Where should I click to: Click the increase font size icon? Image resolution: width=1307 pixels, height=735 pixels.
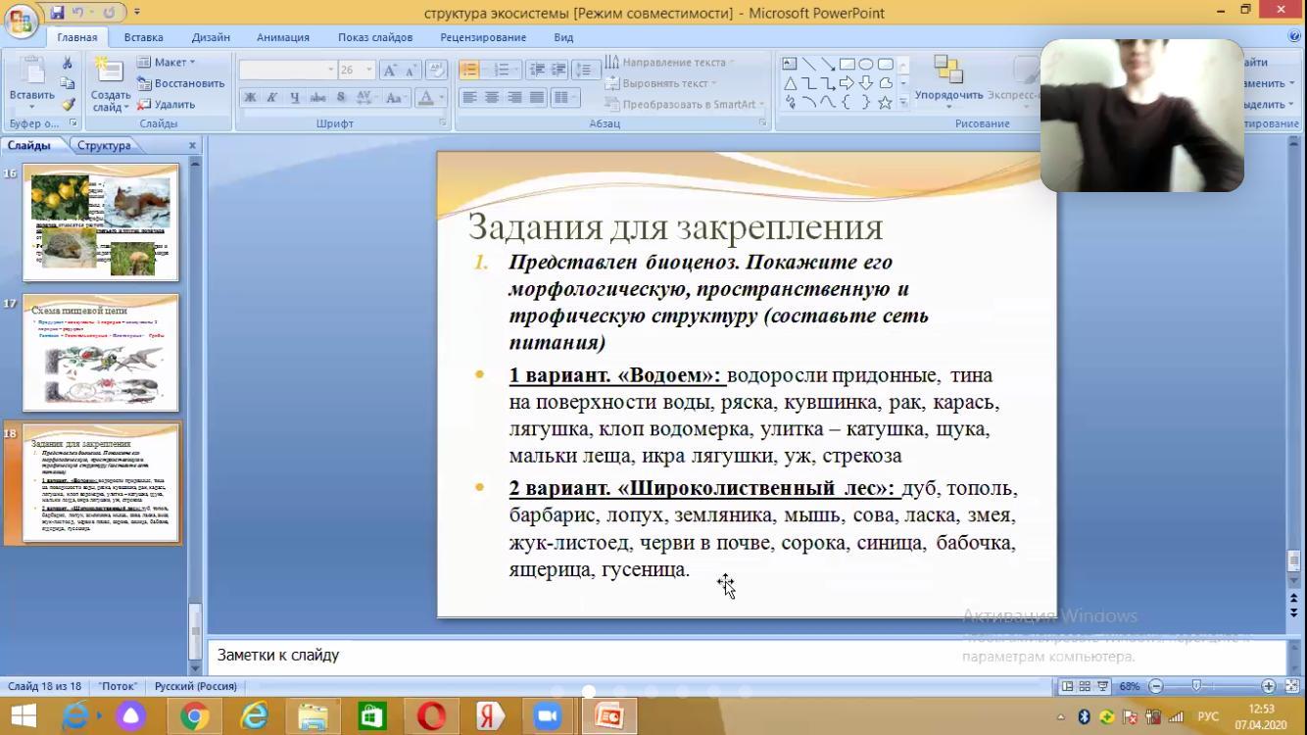389,71
